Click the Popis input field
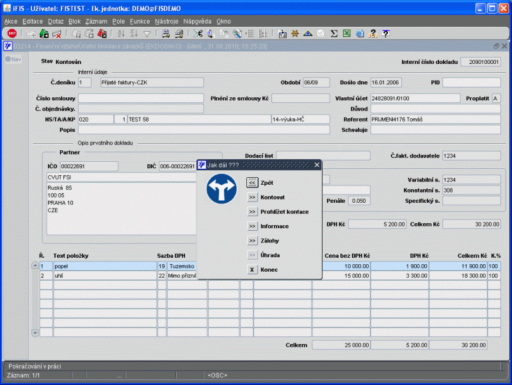 click(204, 130)
